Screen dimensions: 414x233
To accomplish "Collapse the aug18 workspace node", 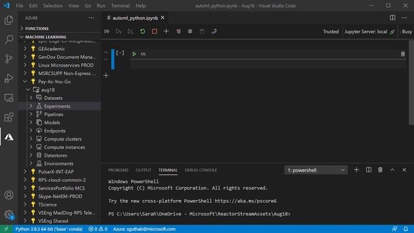I will click(28, 89).
